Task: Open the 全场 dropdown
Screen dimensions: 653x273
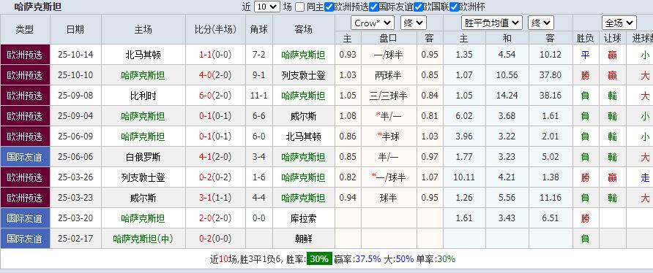Action: coord(619,23)
